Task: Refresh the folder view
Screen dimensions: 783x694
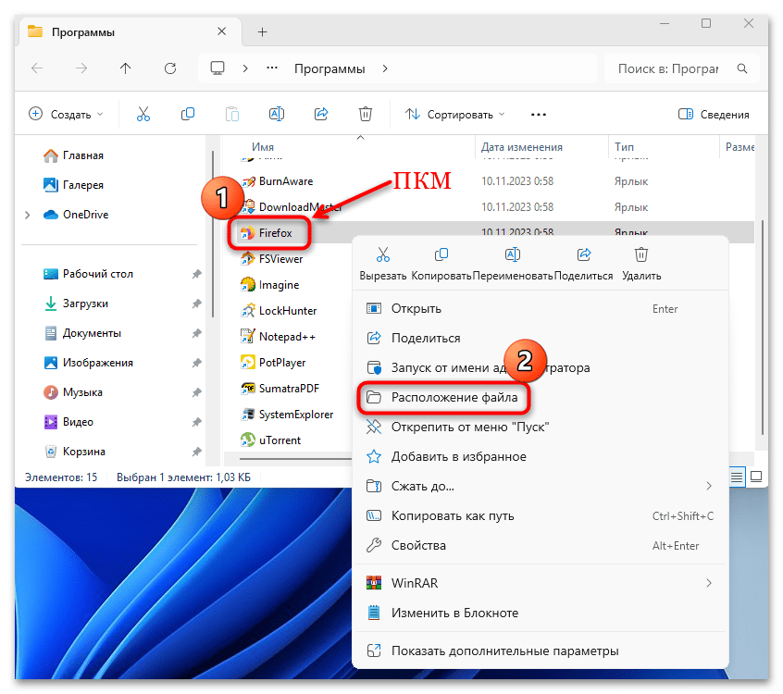Action: [170, 68]
